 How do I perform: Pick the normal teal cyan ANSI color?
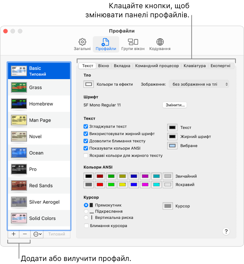(156, 176)
